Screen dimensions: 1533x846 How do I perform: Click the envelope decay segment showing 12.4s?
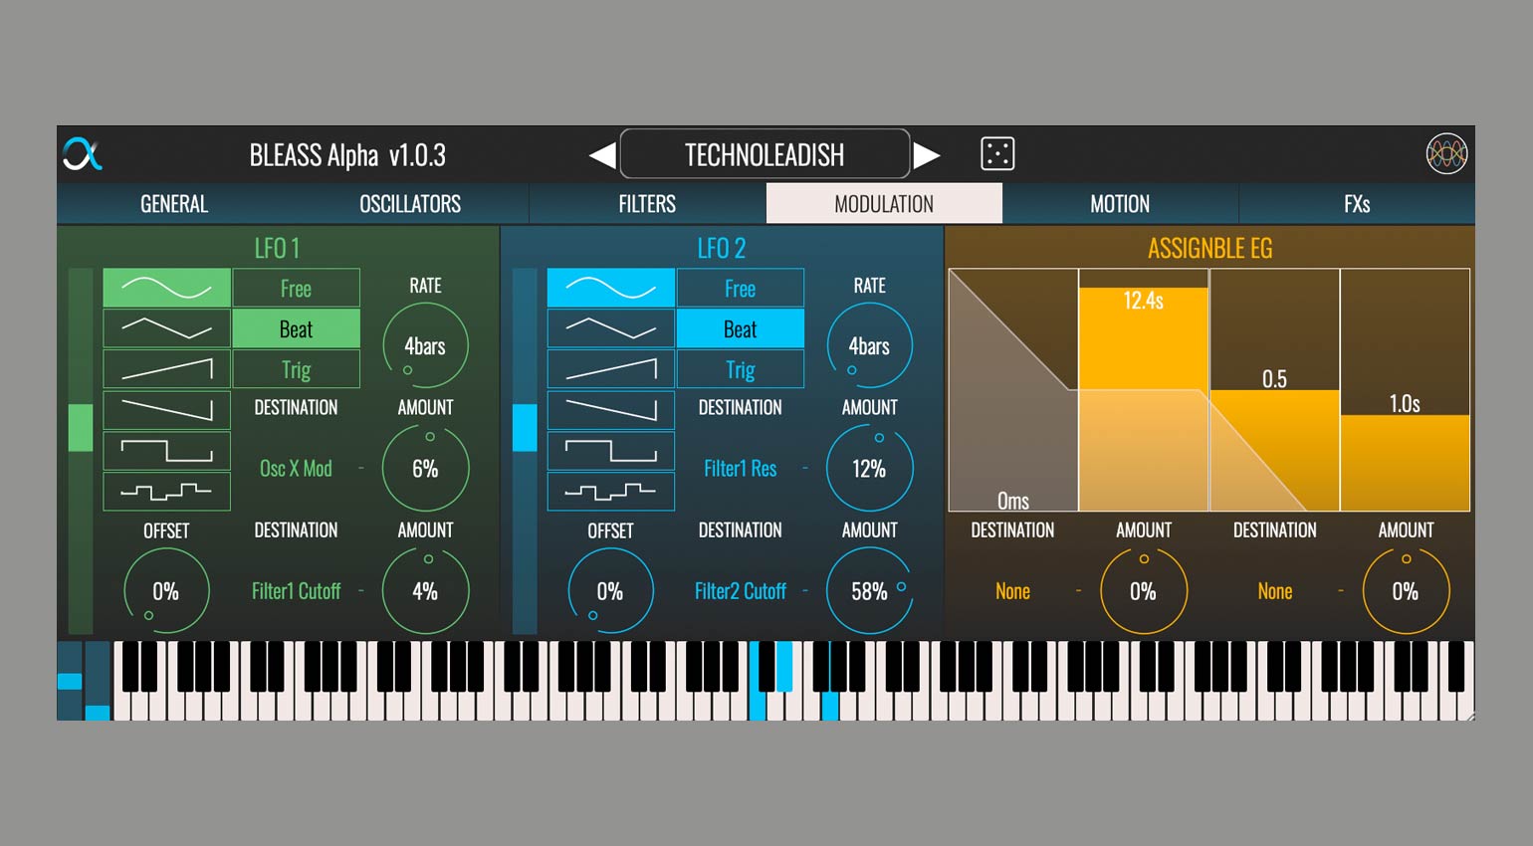click(x=1144, y=390)
